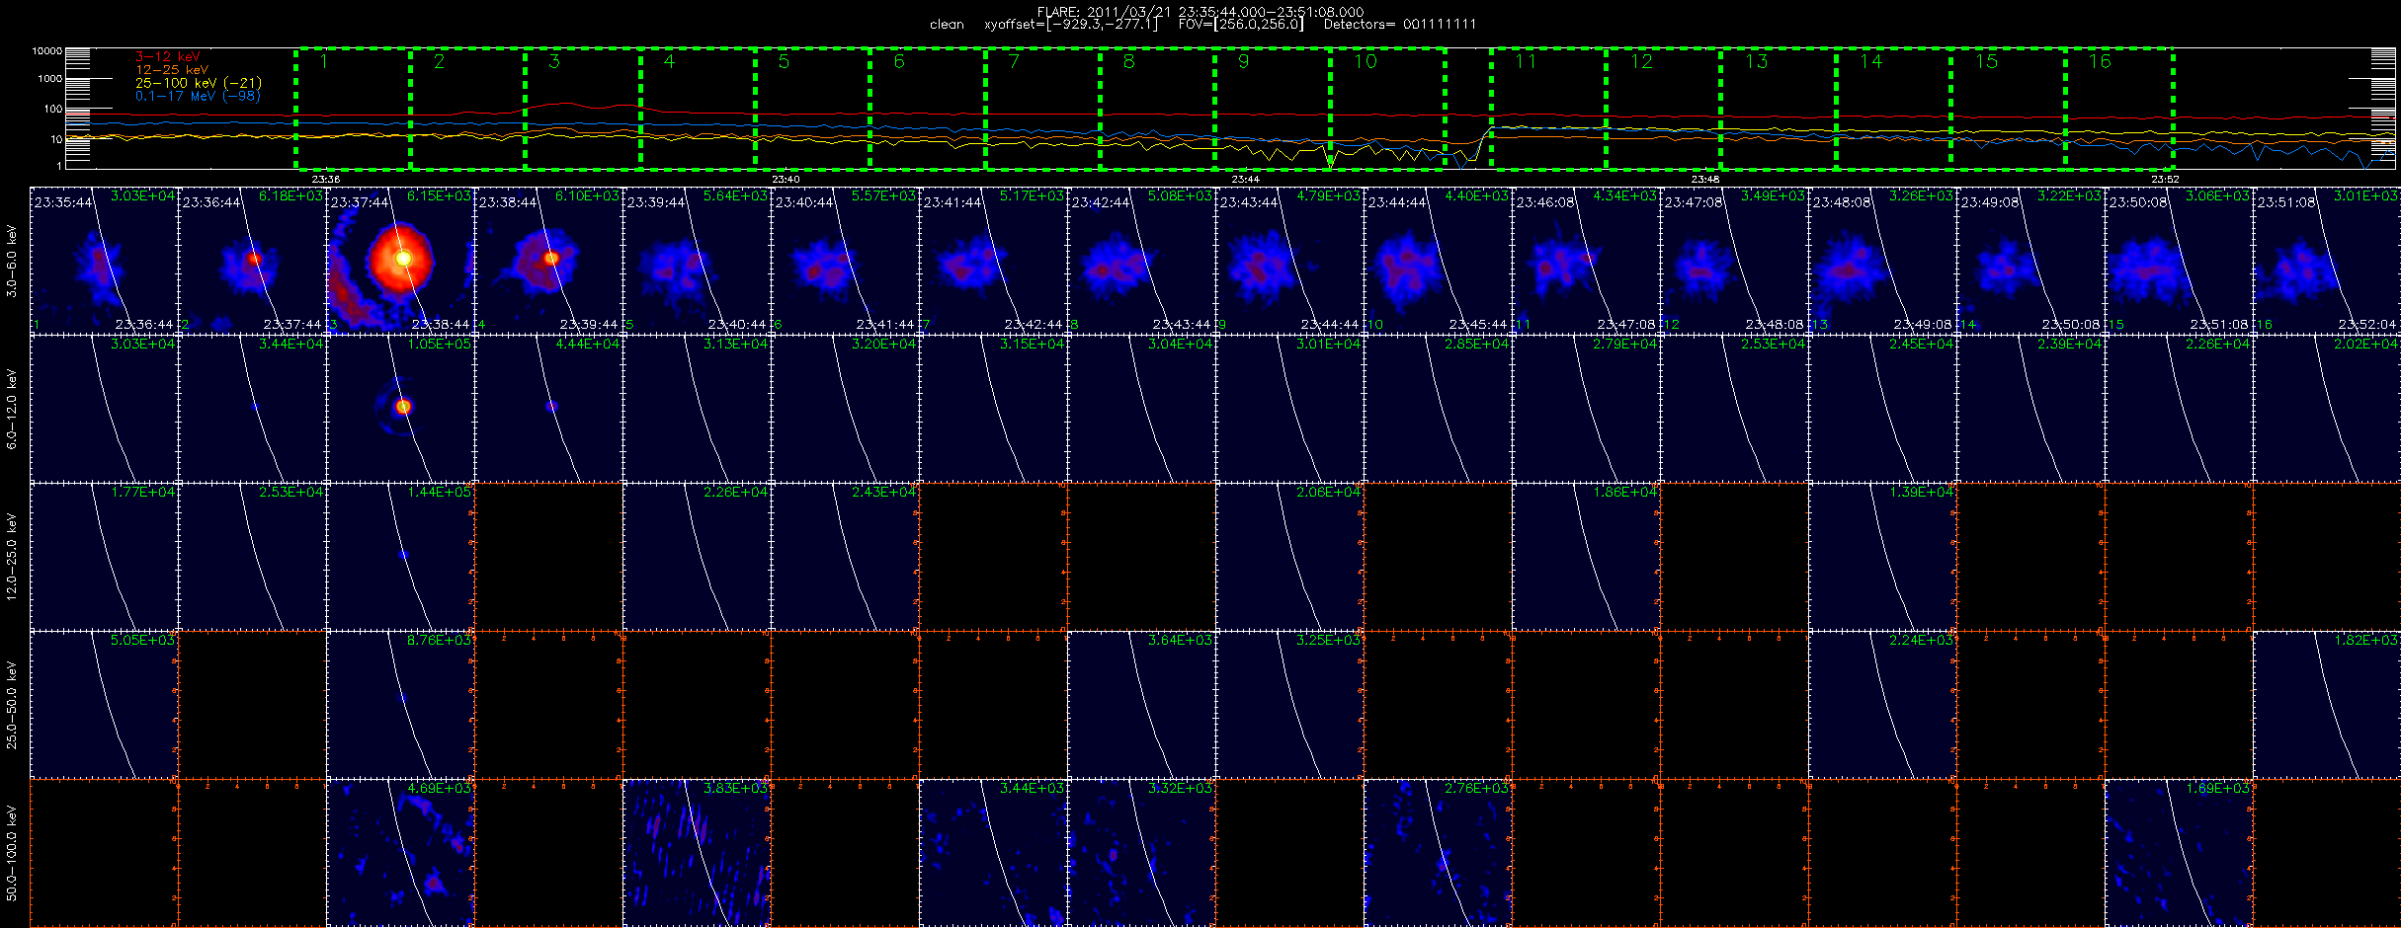Click the bright flare core in the 23:37:44 image
This screenshot has width=2401, height=928.
pos(403,258)
